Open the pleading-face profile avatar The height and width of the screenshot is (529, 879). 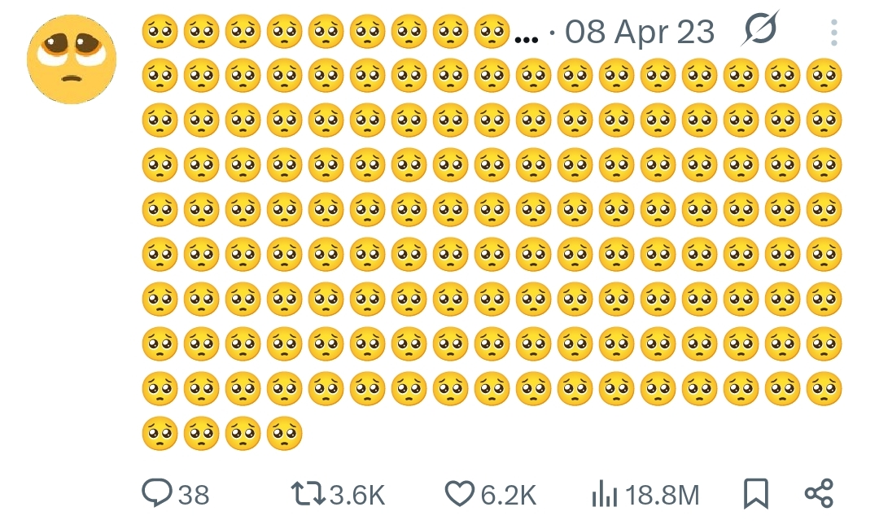click(x=72, y=59)
